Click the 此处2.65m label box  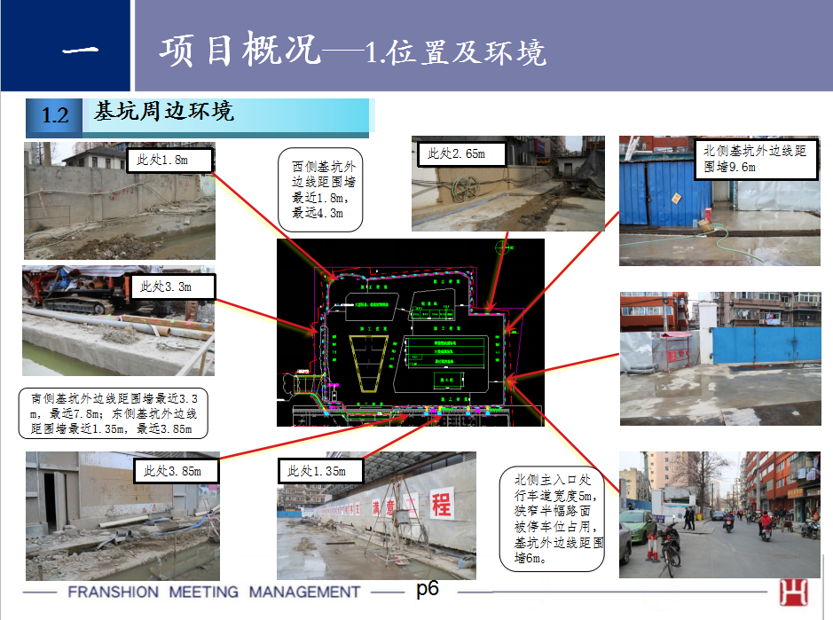461,153
